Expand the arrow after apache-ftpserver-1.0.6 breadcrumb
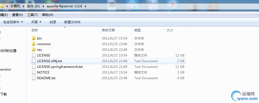Viewport: 259px width, 103px height. (85, 6)
